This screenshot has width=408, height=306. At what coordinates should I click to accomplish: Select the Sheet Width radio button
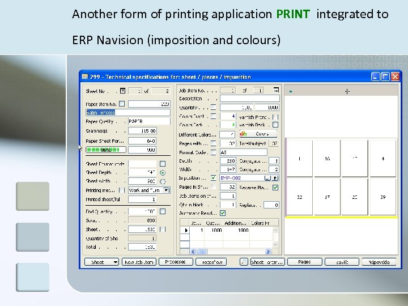coord(163,181)
